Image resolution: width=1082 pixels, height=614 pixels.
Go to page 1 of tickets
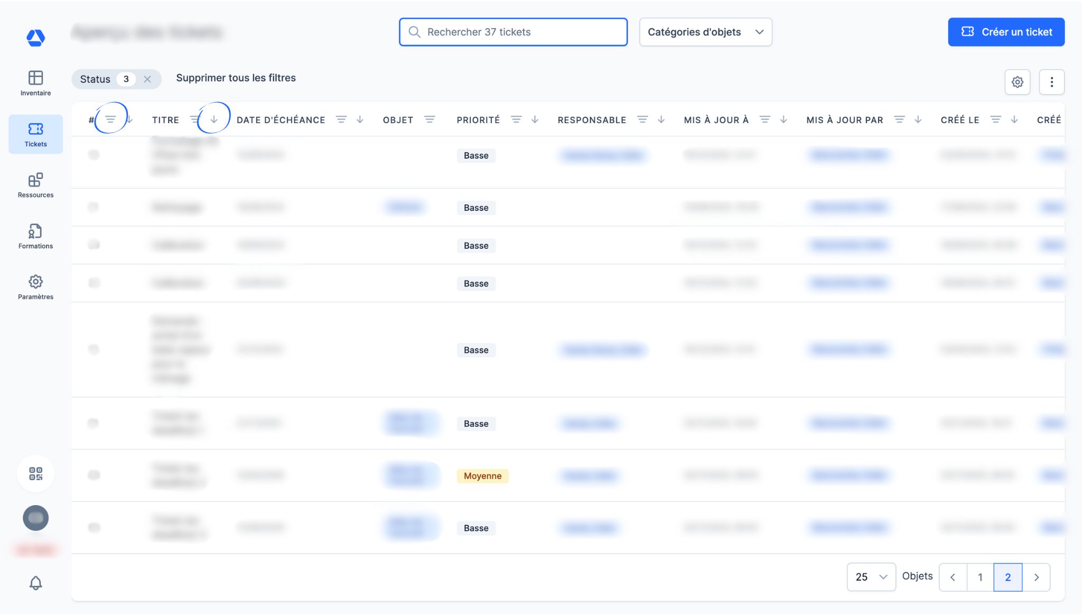[980, 577]
